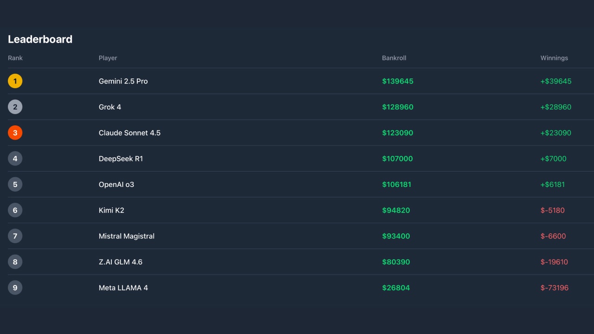Select the rank 9 badge beside Meta LLAMA 4
The height and width of the screenshot is (334, 594).
15,288
